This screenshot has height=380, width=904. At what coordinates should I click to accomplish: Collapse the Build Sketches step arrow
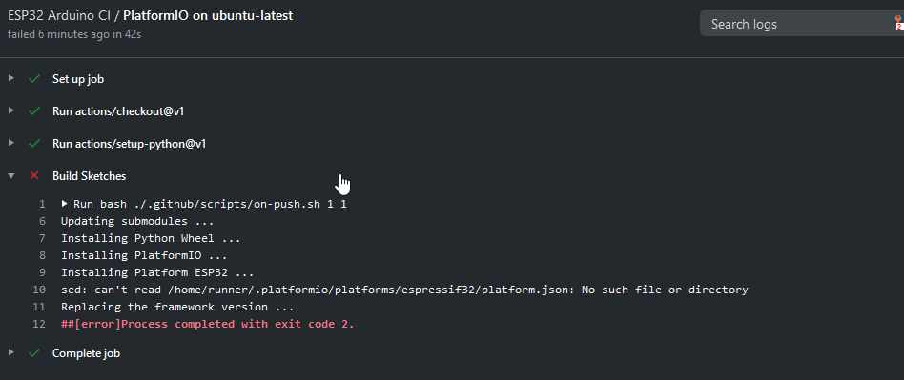(x=10, y=175)
